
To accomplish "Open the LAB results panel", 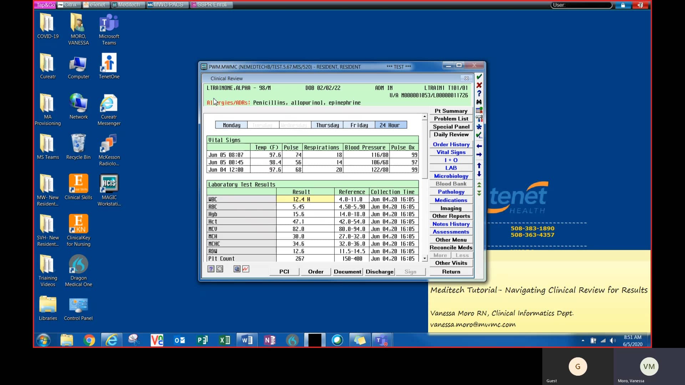I will (451, 168).
